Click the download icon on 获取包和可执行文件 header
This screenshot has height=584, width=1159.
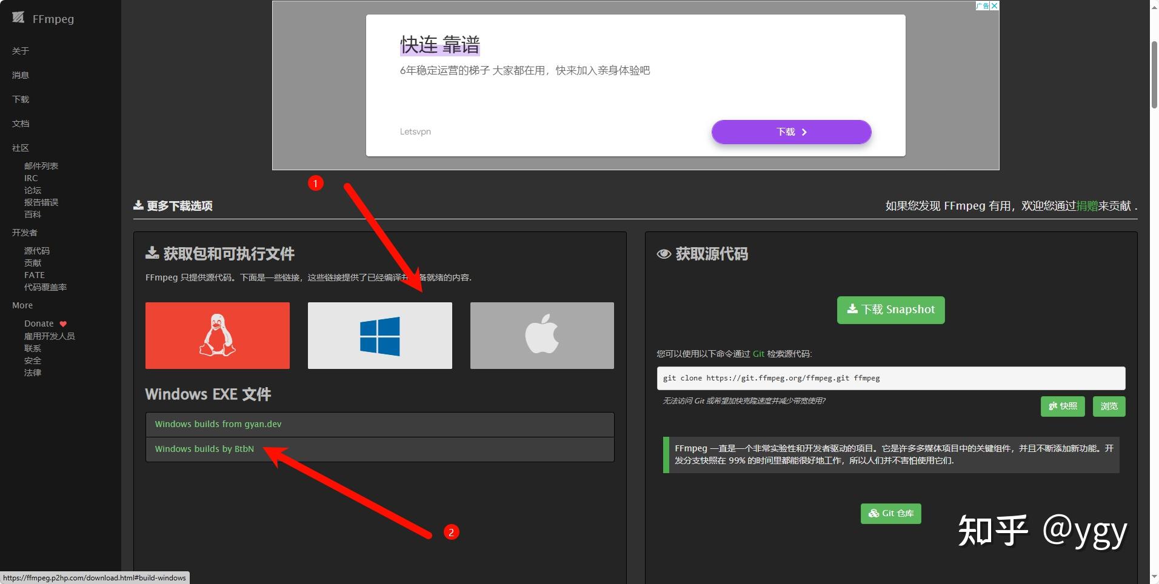151,253
